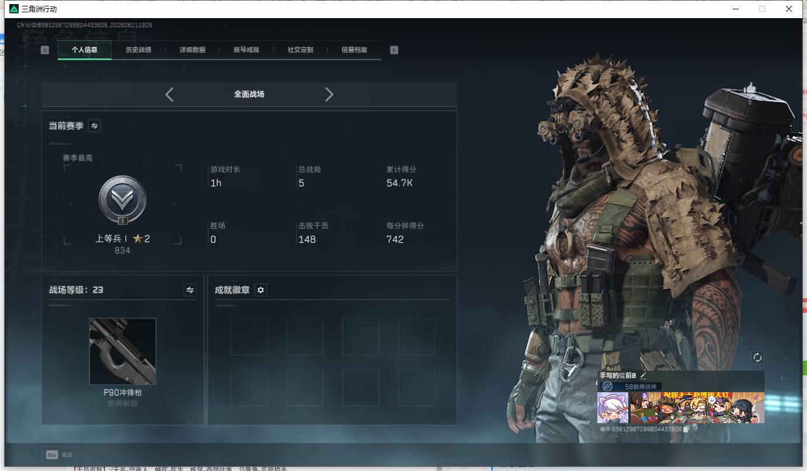Click the last empty badge slot in bottom row

tap(416, 388)
